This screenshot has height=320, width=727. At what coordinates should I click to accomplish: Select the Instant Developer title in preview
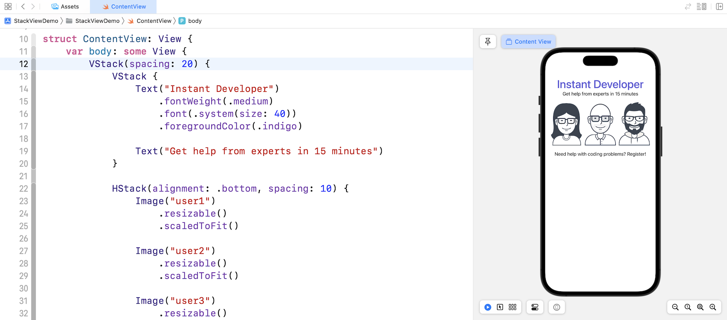click(600, 84)
